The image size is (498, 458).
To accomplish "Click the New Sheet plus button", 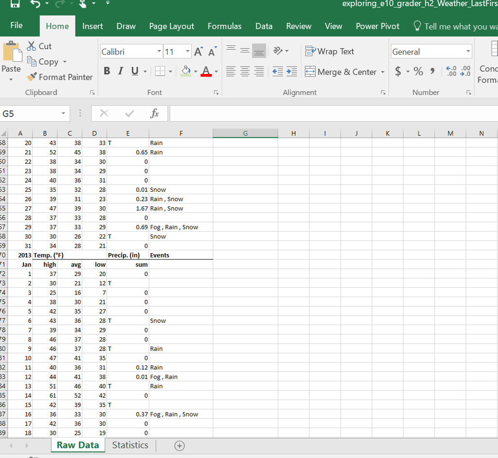I will pyautogui.click(x=179, y=445).
